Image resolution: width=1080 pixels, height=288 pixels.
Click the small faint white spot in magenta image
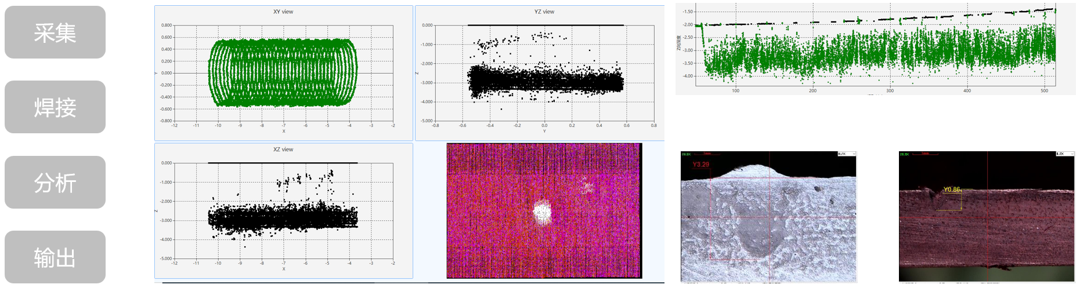pos(587,186)
